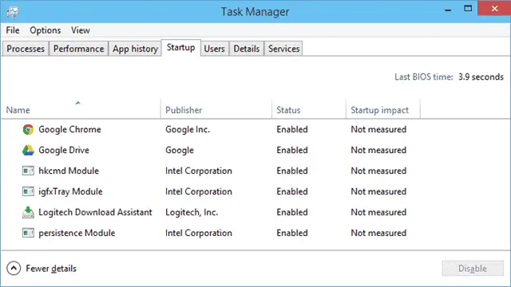Click the hkcmd Module icon
This screenshot has height=287, width=511.
[28, 171]
